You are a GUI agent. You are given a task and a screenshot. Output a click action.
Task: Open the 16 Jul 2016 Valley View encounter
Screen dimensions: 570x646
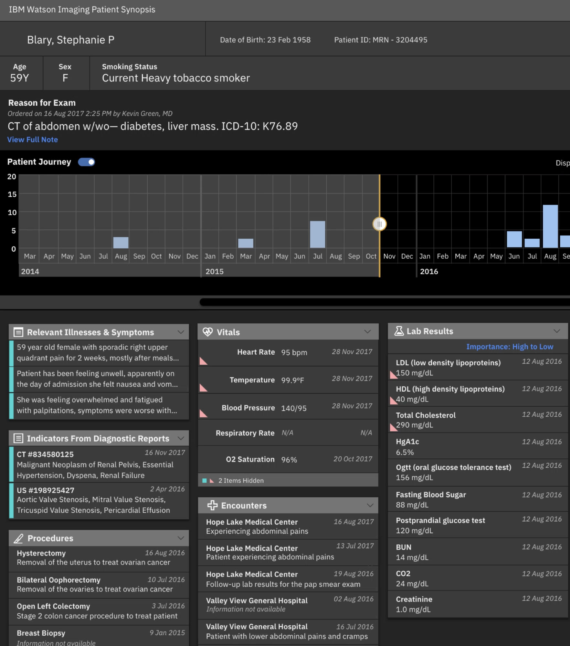coord(288,632)
